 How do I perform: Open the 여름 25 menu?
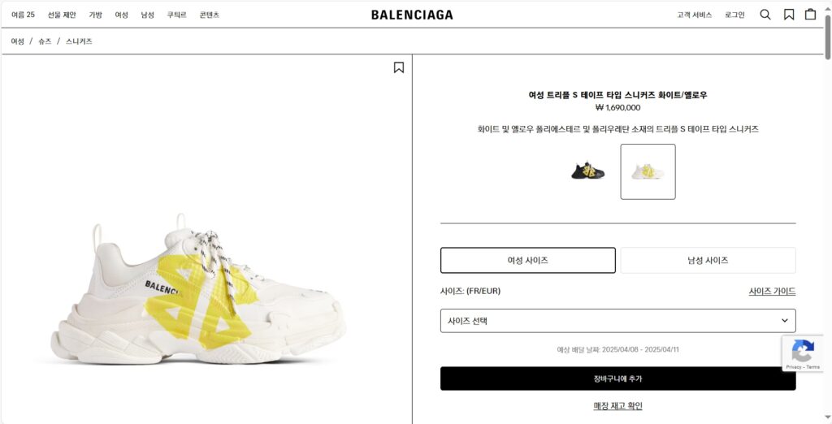23,15
